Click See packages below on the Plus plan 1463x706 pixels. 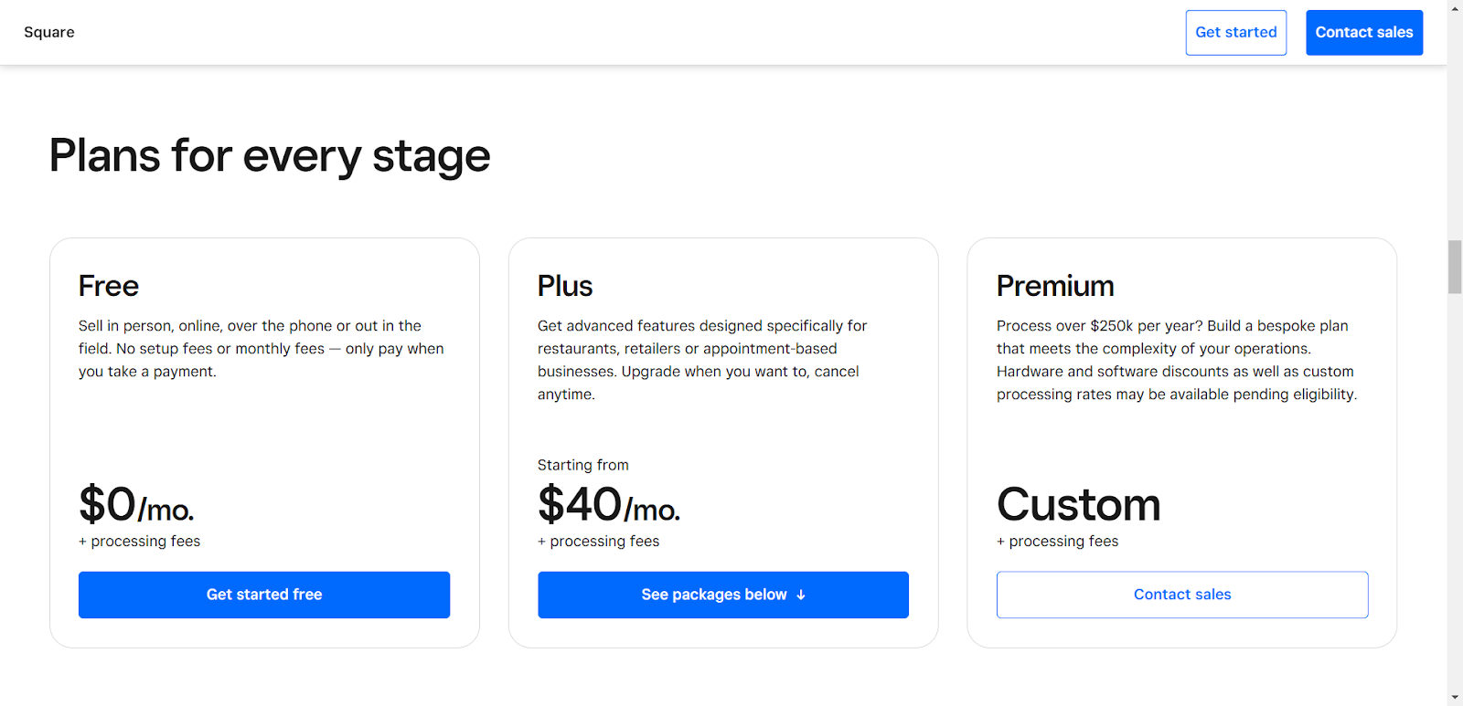[x=722, y=594]
